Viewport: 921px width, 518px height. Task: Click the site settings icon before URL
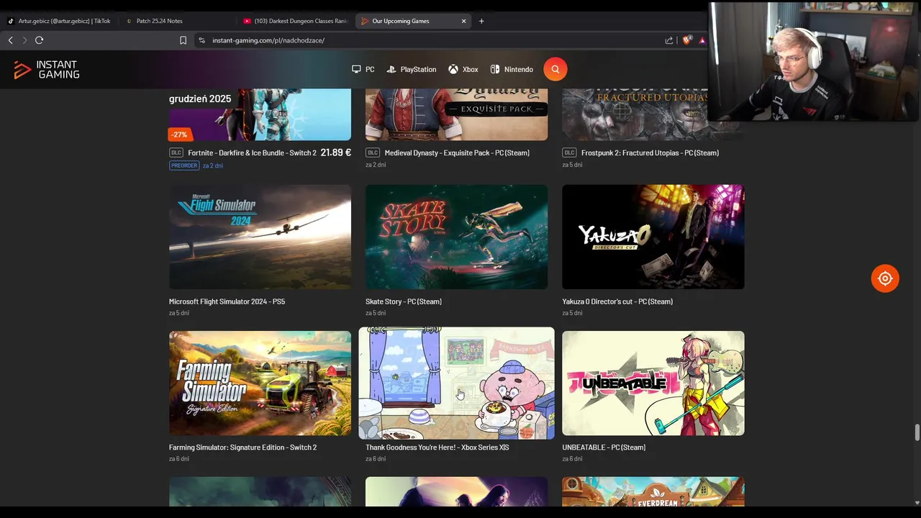pos(201,40)
